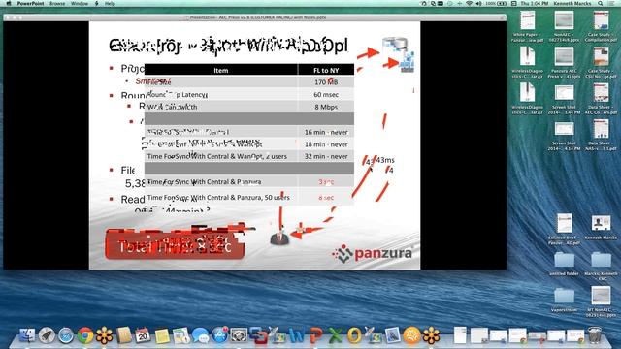Screen dimensions: 621x349
Task: Open yellow Stickies notes icon in Dock
Action: click(162, 336)
